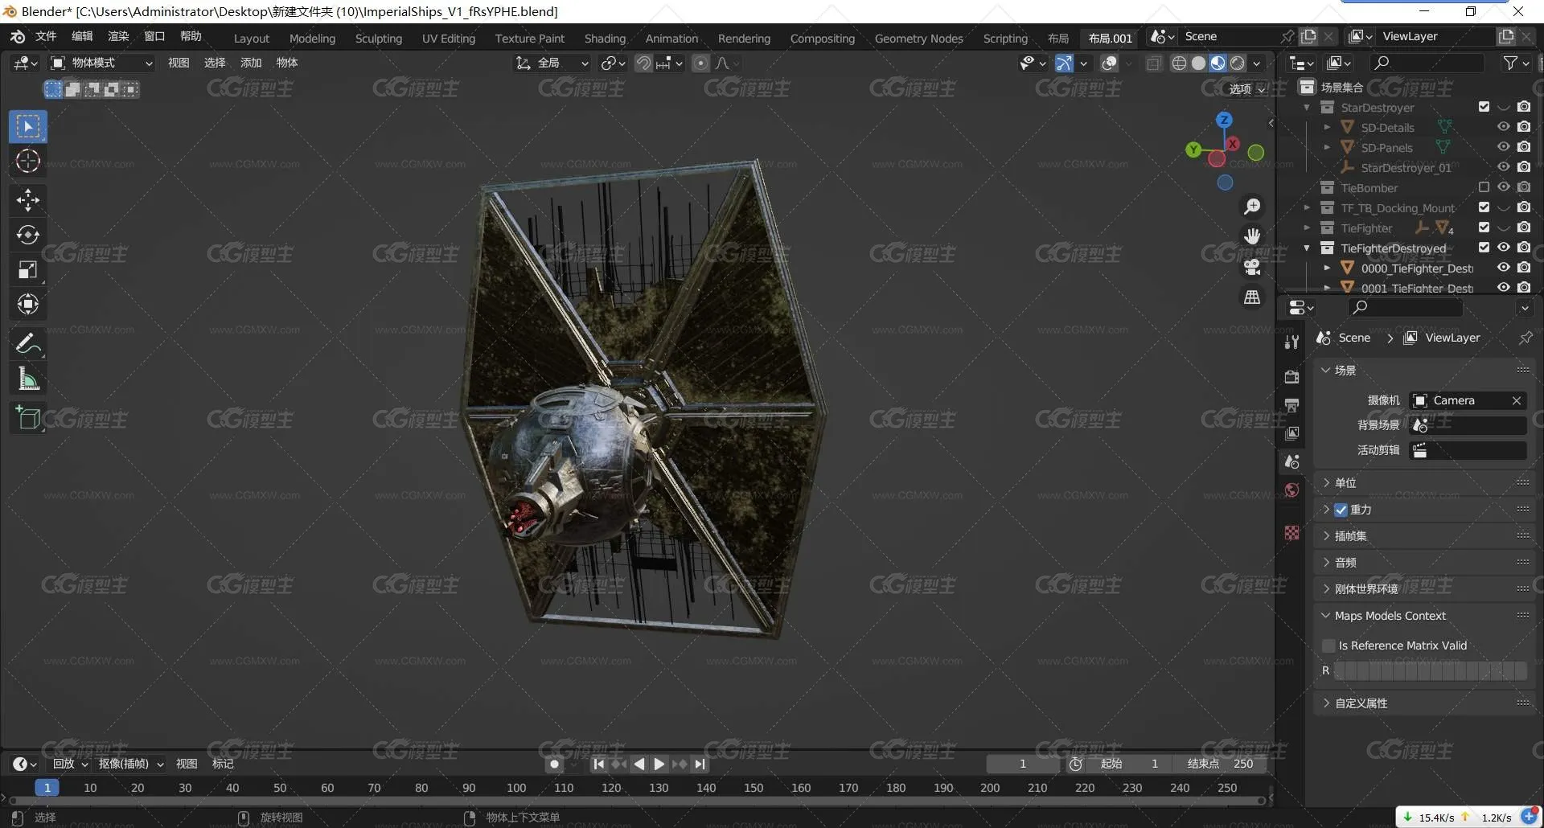Image resolution: width=1544 pixels, height=828 pixels.
Task: Open the Tool properties tab
Action: (x=1291, y=342)
